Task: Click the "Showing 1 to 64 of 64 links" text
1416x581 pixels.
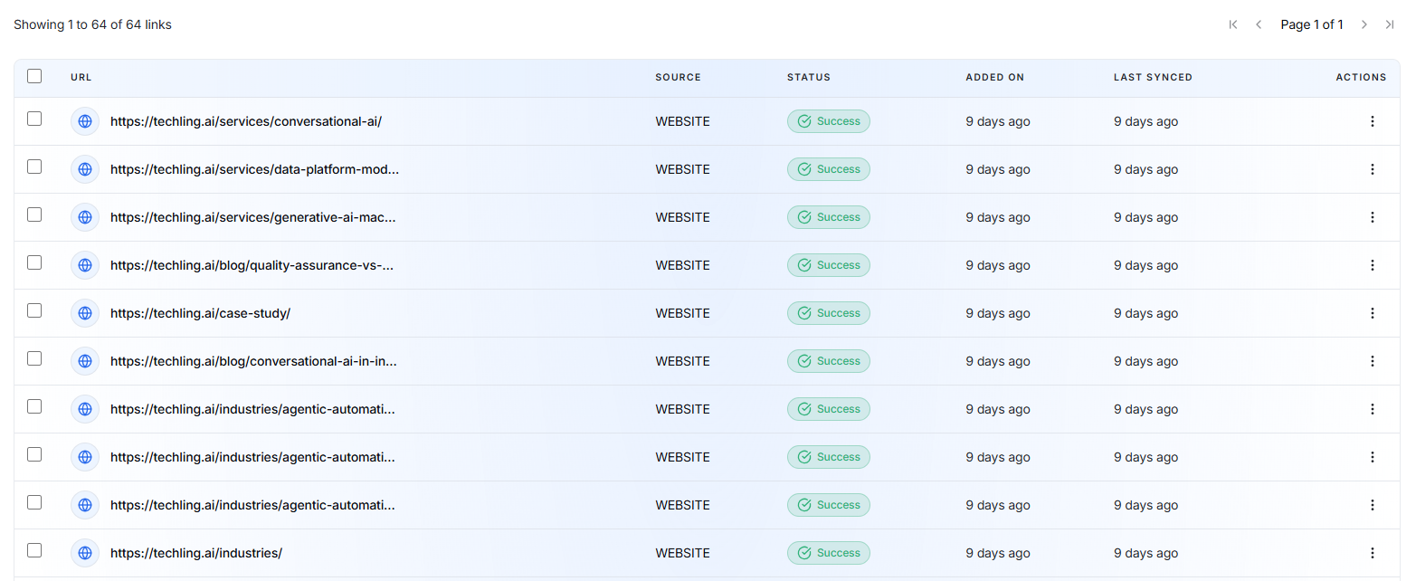Action: point(92,24)
